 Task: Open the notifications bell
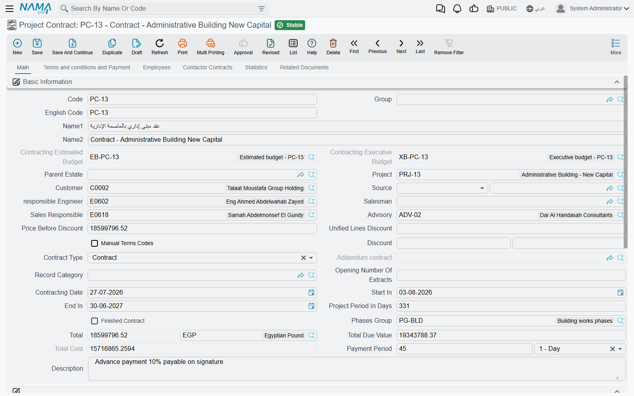[x=457, y=9]
